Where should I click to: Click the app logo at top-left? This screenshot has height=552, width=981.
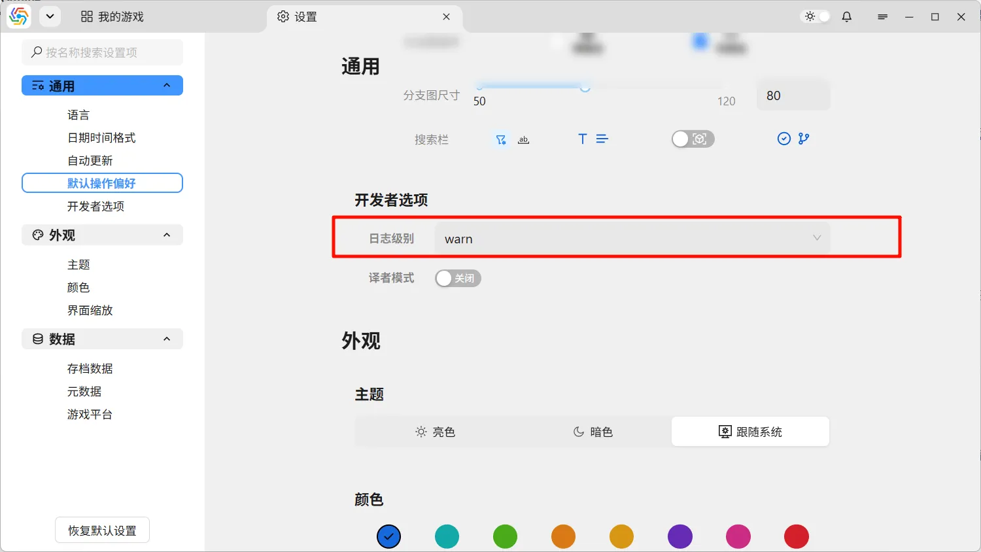pos(19,16)
